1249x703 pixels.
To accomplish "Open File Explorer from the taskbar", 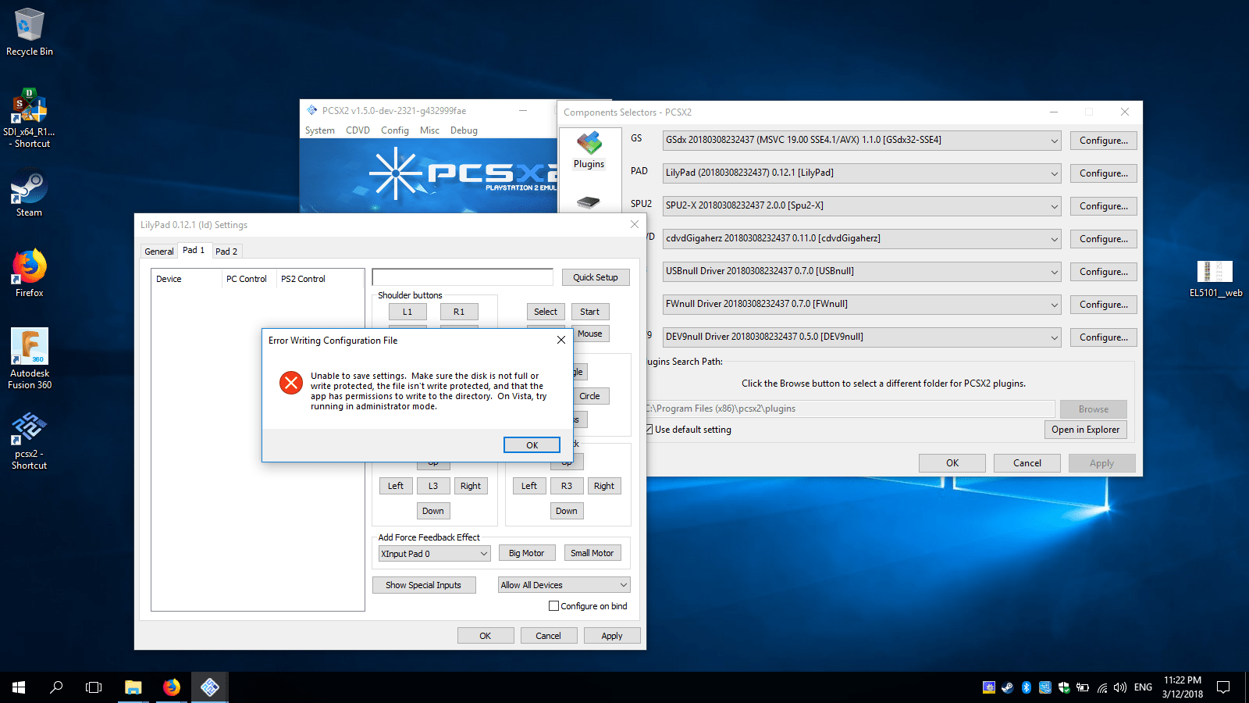I will tap(133, 687).
